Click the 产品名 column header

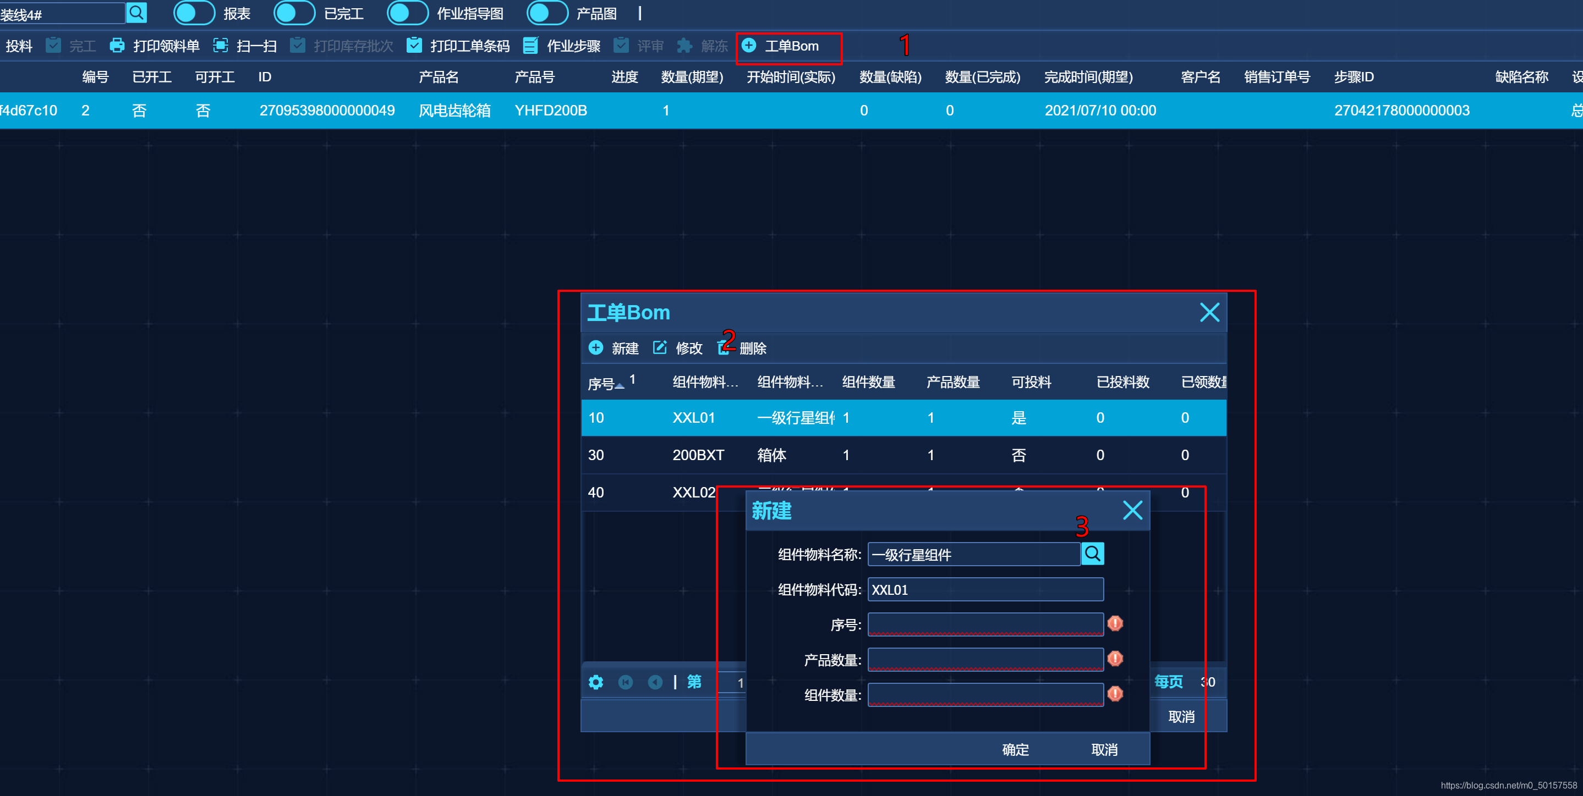tap(439, 77)
